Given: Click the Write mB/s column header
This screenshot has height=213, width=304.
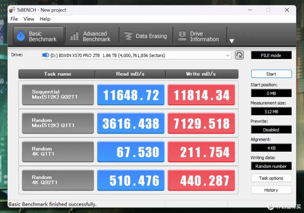Looking at the screenshot, I should pyautogui.click(x=202, y=74).
